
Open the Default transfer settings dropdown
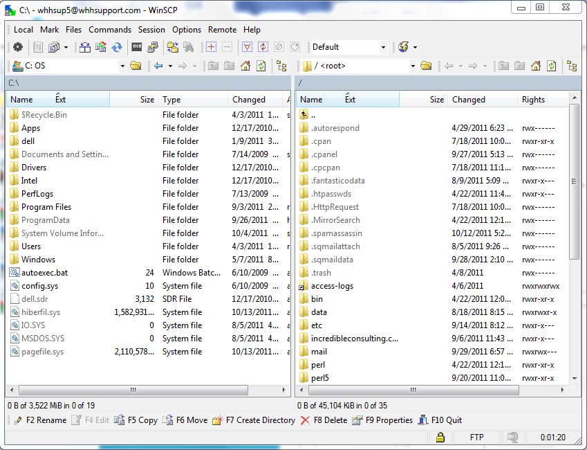click(x=383, y=48)
